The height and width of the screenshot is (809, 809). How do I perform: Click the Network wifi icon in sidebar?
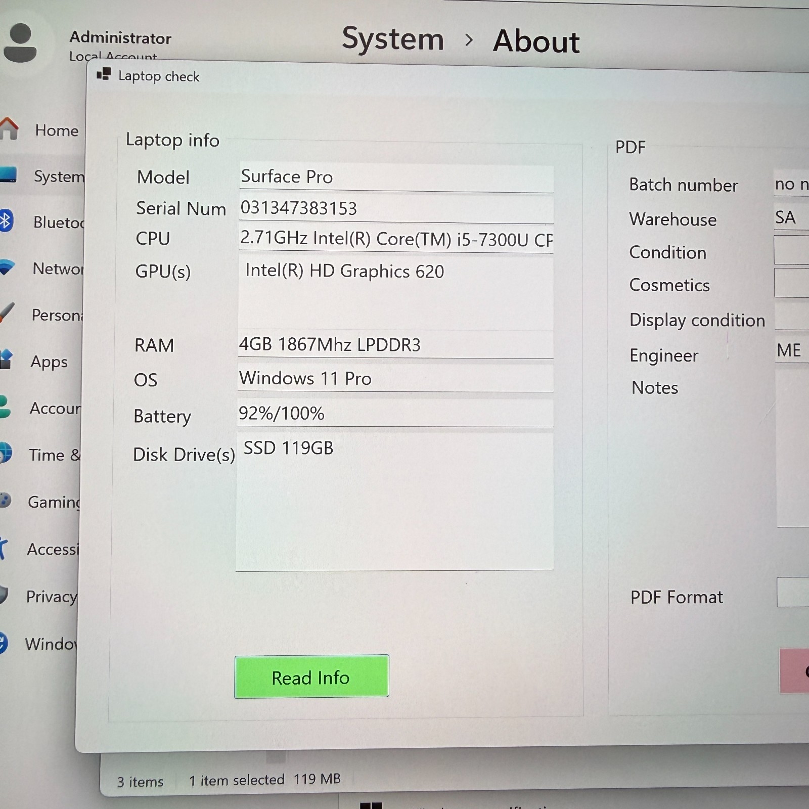tap(7, 267)
